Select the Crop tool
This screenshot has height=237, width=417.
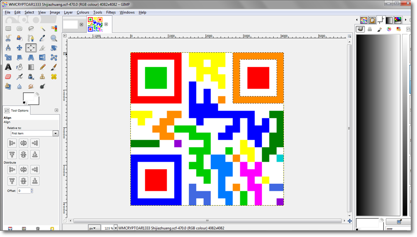42,48
